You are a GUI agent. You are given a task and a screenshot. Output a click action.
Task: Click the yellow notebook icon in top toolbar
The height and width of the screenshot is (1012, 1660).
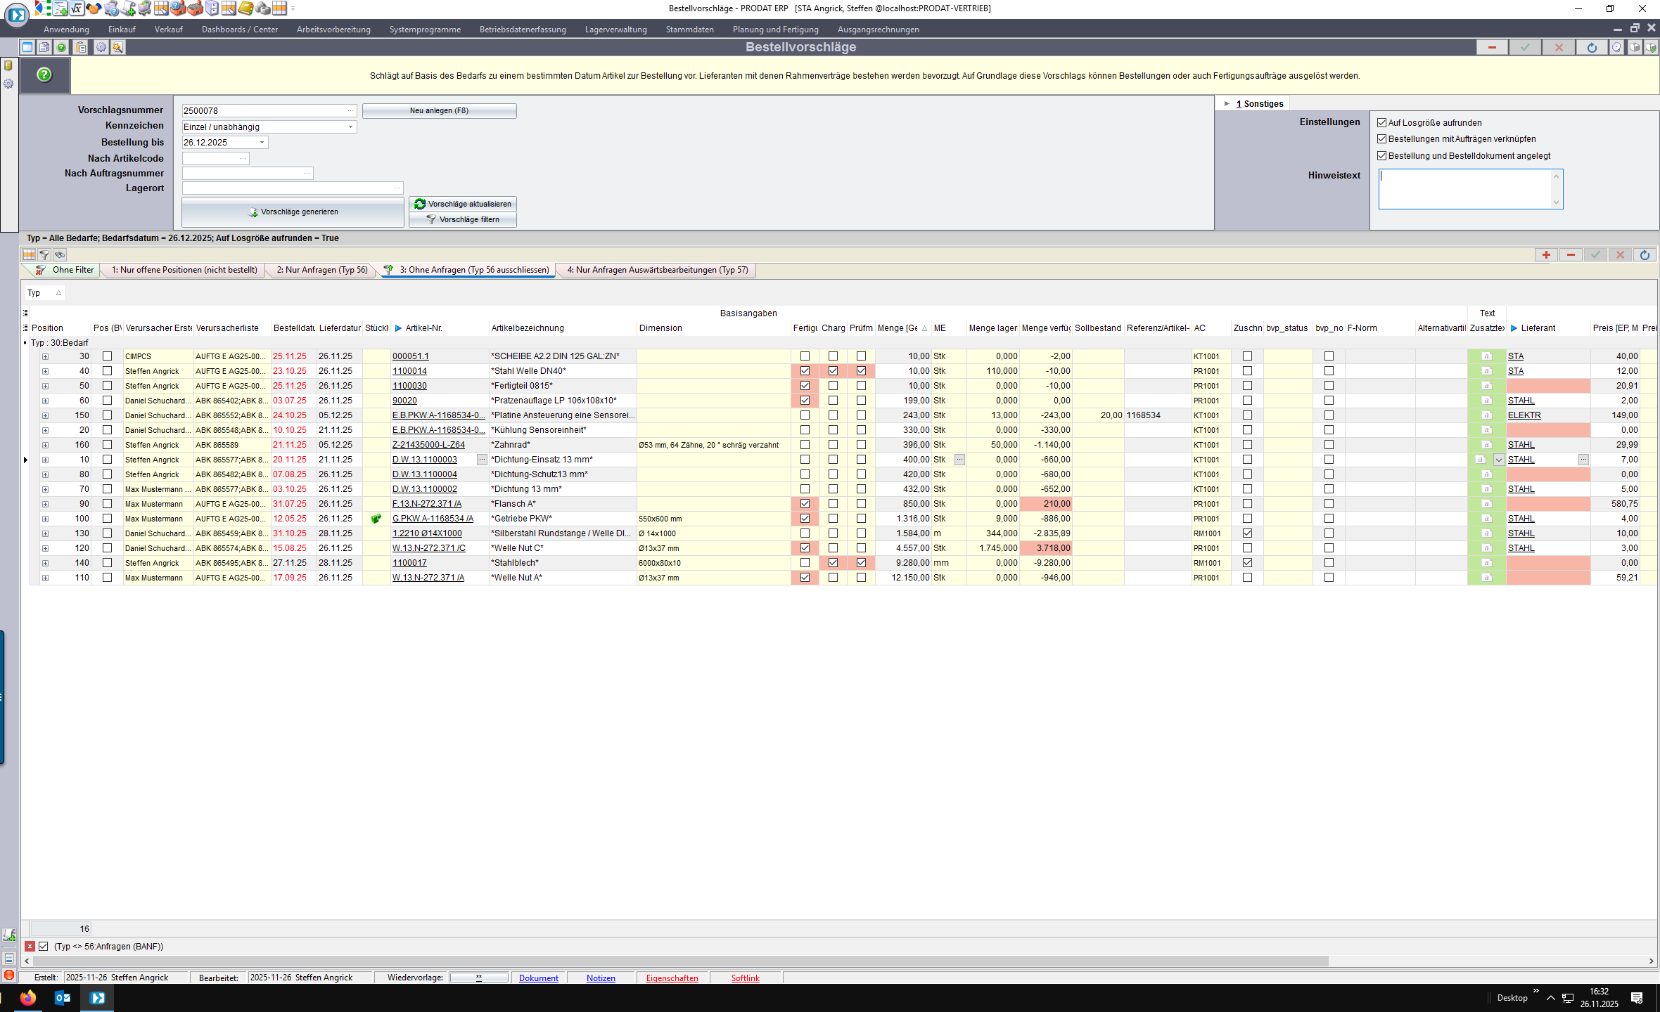[245, 8]
